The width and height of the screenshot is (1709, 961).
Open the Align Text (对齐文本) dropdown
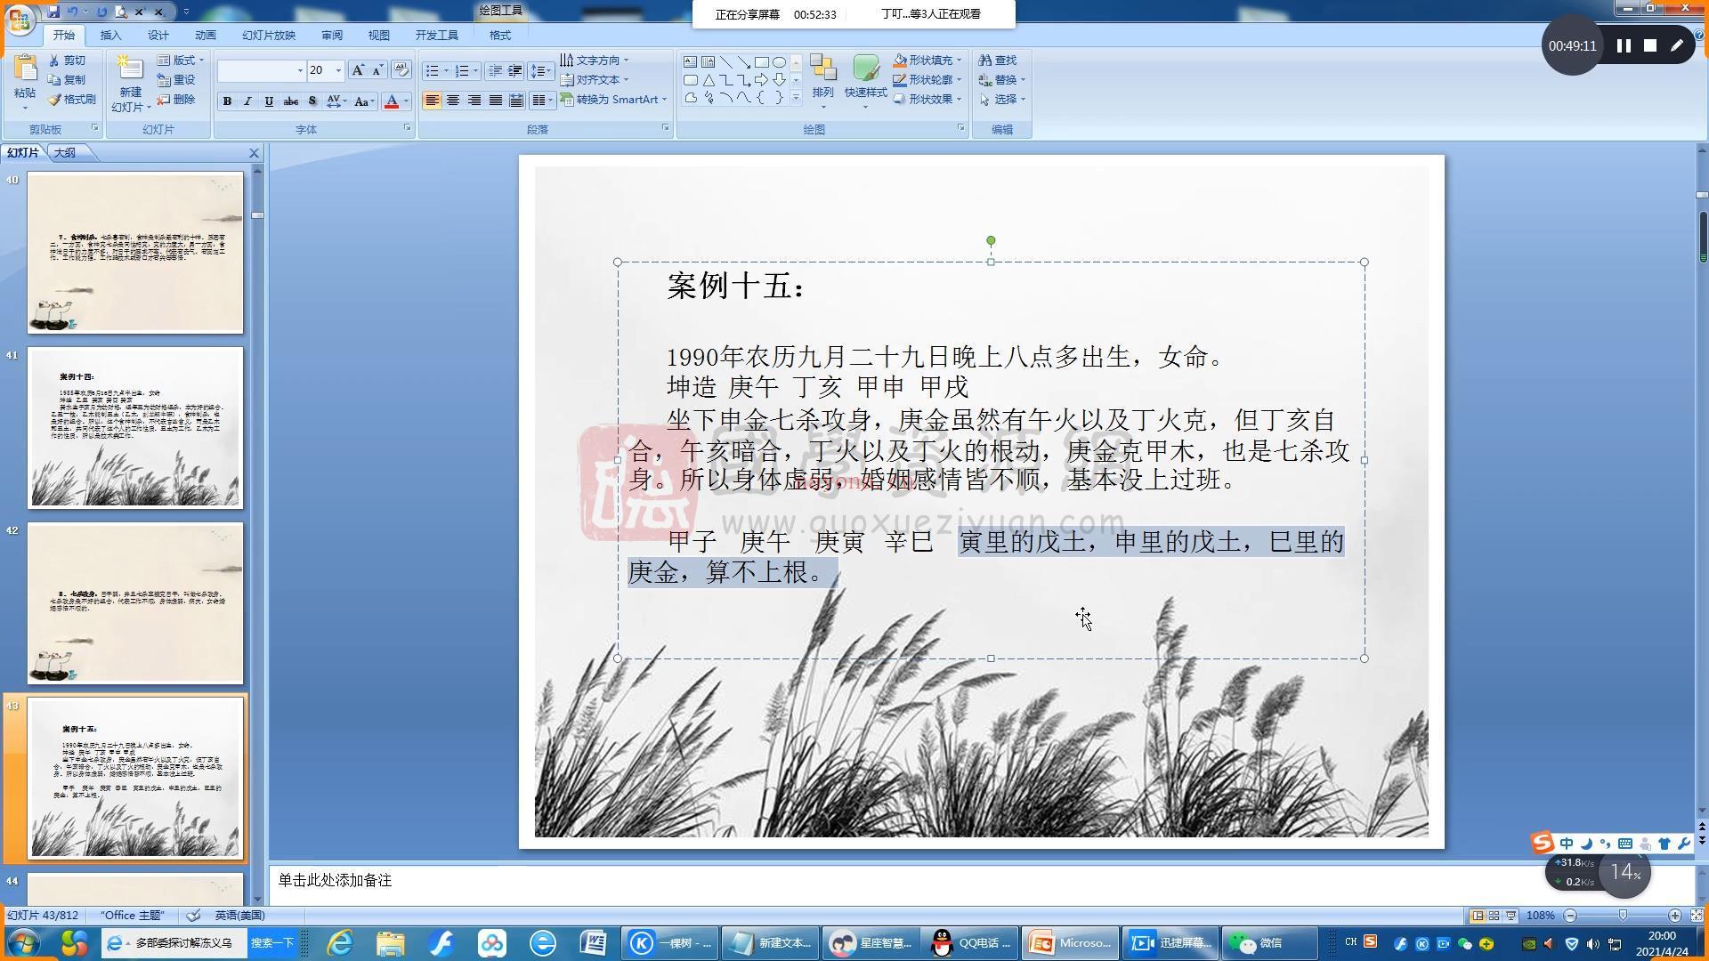click(x=595, y=79)
